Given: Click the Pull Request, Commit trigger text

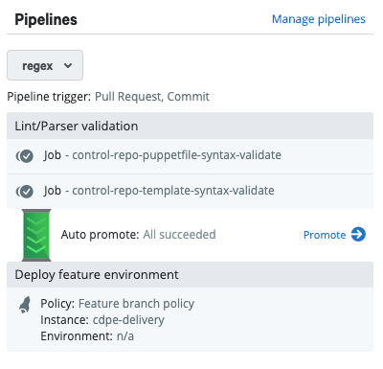Looking at the screenshot, I should click(x=152, y=97).
